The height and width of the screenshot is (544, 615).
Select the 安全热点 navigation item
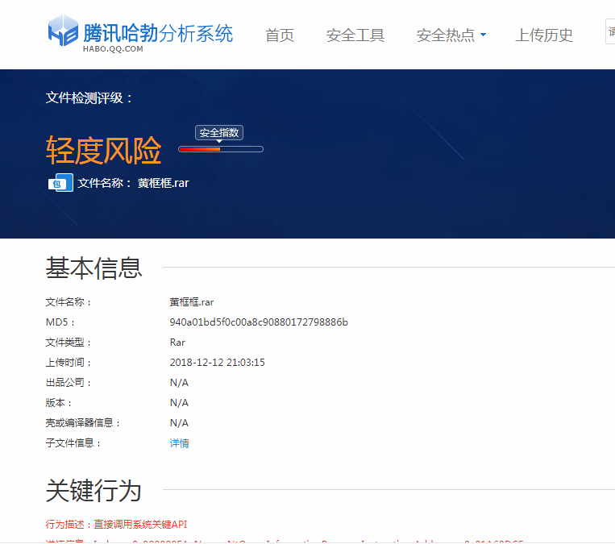click(445, 35)
